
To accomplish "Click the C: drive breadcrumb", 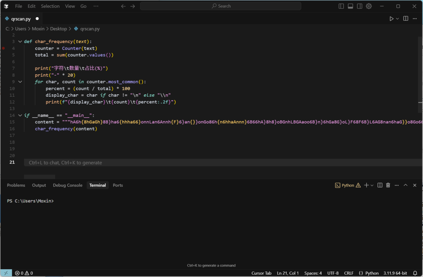I will coord(7,29).
